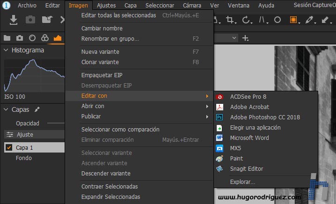Select the Fondo layer in Capas
336x204 pixels.
[x=24, y=158]
